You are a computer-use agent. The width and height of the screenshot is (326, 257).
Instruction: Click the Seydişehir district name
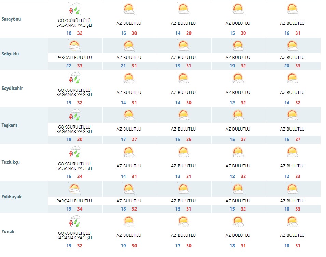pyautogui.click(x=12, y=89)
